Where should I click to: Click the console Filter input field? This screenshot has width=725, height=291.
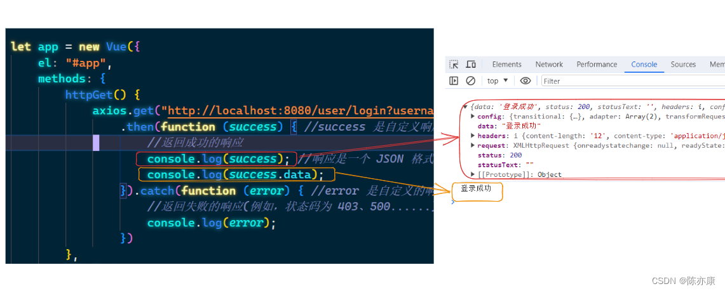pos(629,81)
